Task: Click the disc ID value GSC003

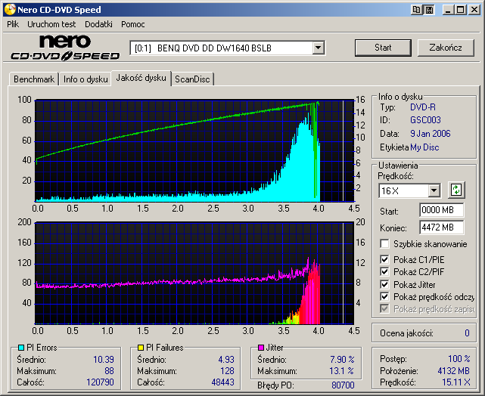Action: pos(425,120)
